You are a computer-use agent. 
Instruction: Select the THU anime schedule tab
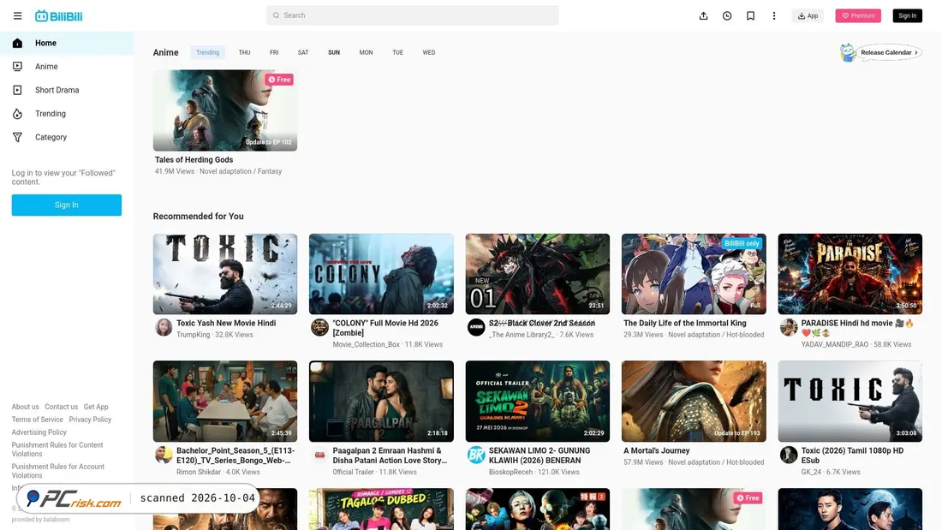tap(245, 53)
